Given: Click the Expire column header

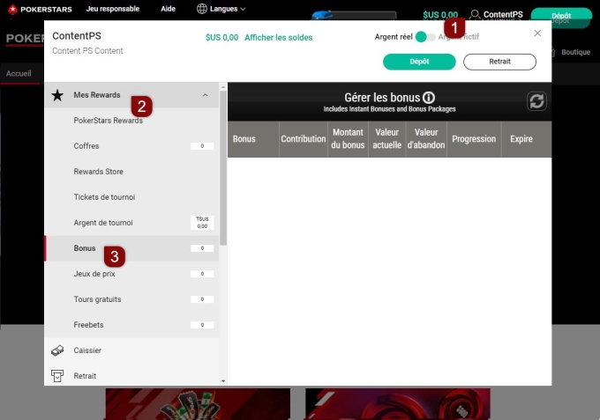Looking at the screenshot, I should click(526, 139).
